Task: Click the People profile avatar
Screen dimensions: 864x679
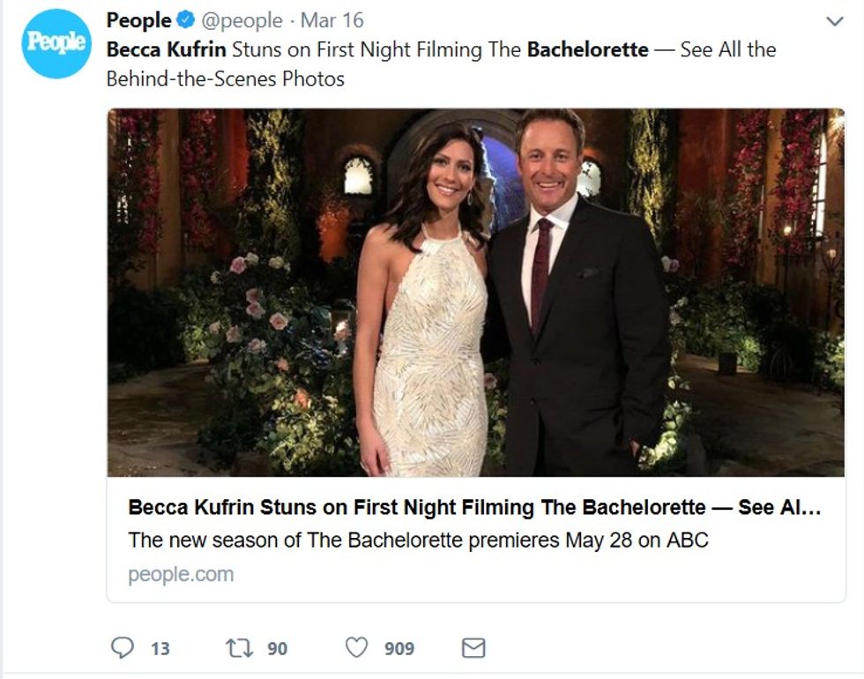Action: tap(56, 44)
